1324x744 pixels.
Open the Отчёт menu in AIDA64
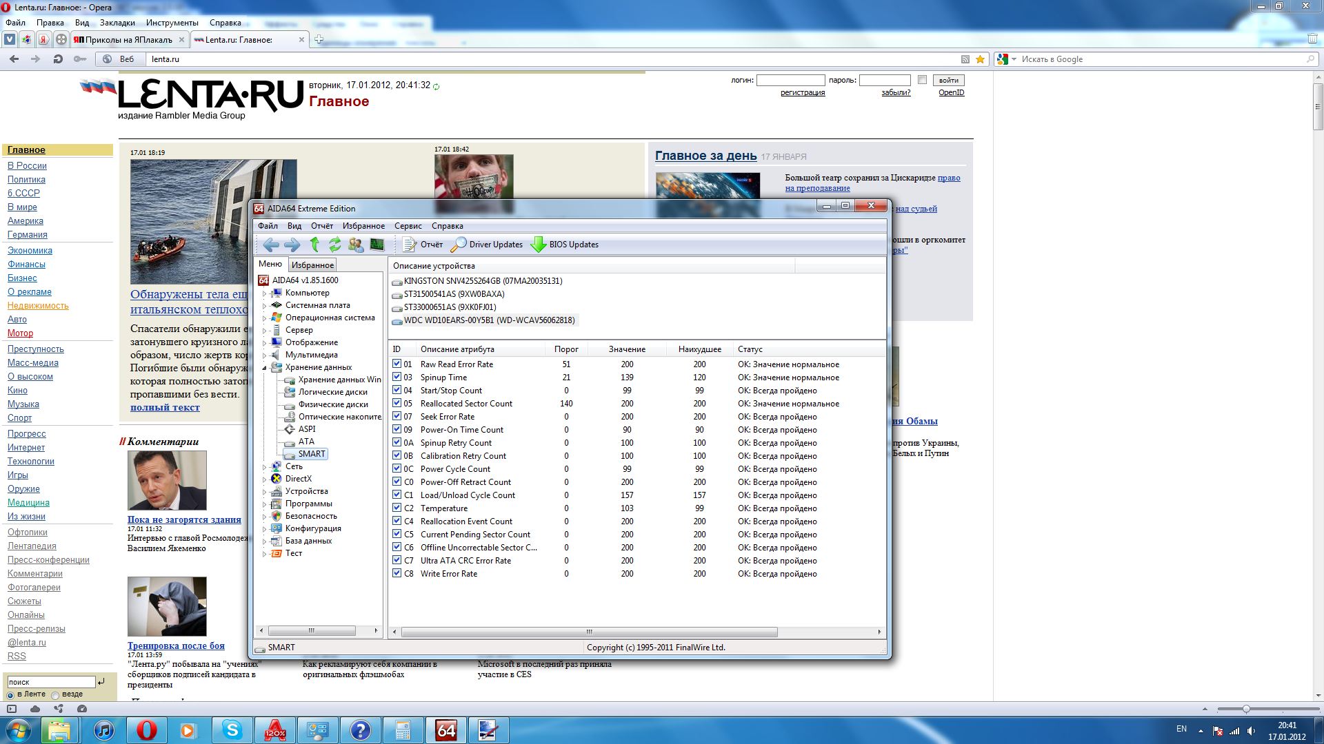pyautogui.click(x=322, y=226)
